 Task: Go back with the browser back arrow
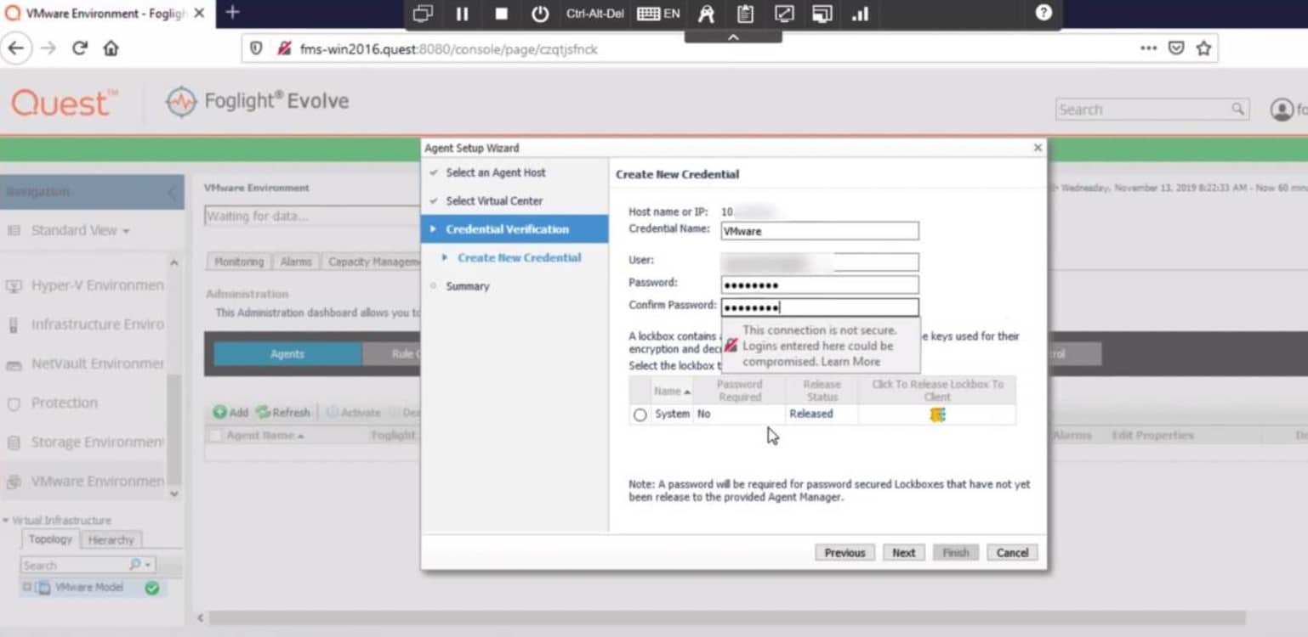click(x=16, y=48)
